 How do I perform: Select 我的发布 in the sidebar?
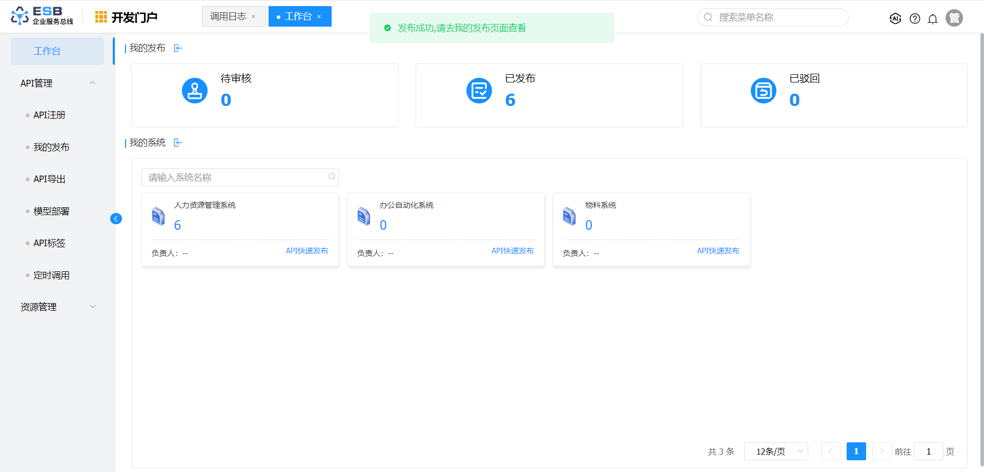tap(51, 147)
